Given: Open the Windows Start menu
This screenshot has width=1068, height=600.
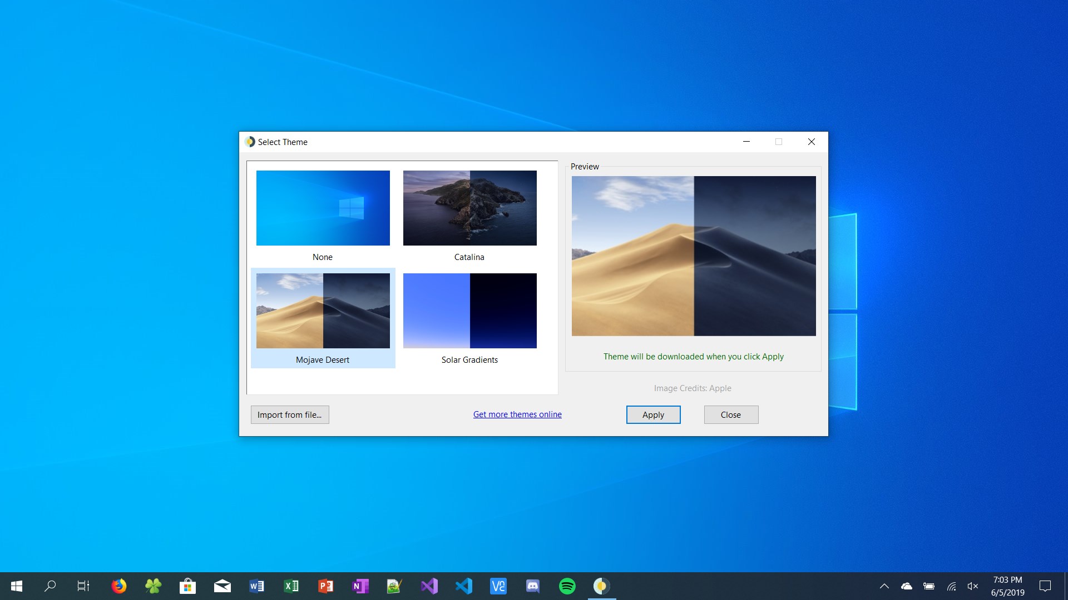Looking at the screenshot, I should click(x=17, y=586).
